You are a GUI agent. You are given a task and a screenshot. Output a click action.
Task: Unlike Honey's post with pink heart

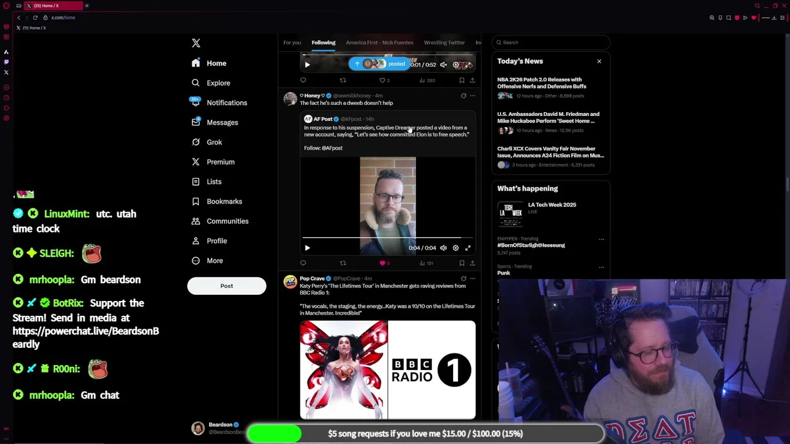383,263
